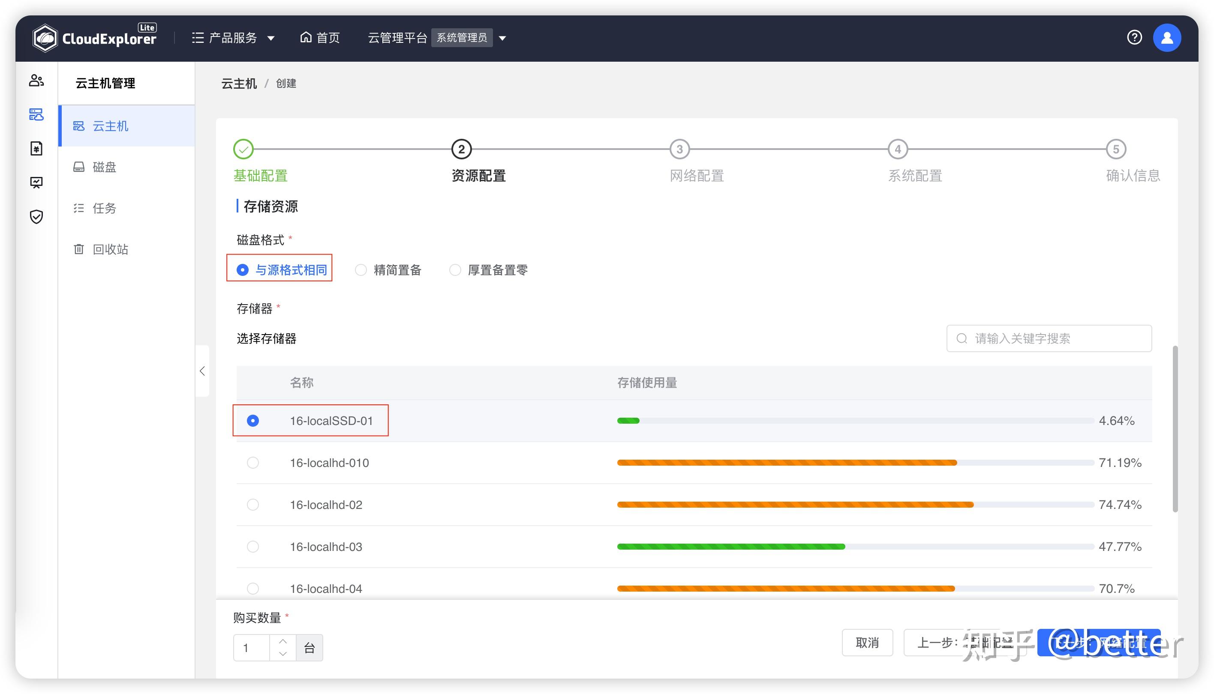Click the CloudExplorer Lite logo
Image resolution: width=1214 pixels, height=694 pixels.
[94, 38]
